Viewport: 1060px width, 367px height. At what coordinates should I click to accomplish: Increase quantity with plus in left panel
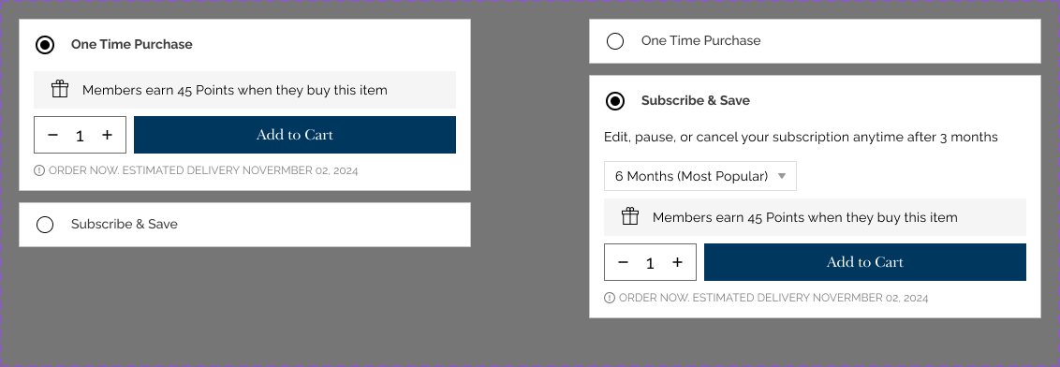click(107, 135)
